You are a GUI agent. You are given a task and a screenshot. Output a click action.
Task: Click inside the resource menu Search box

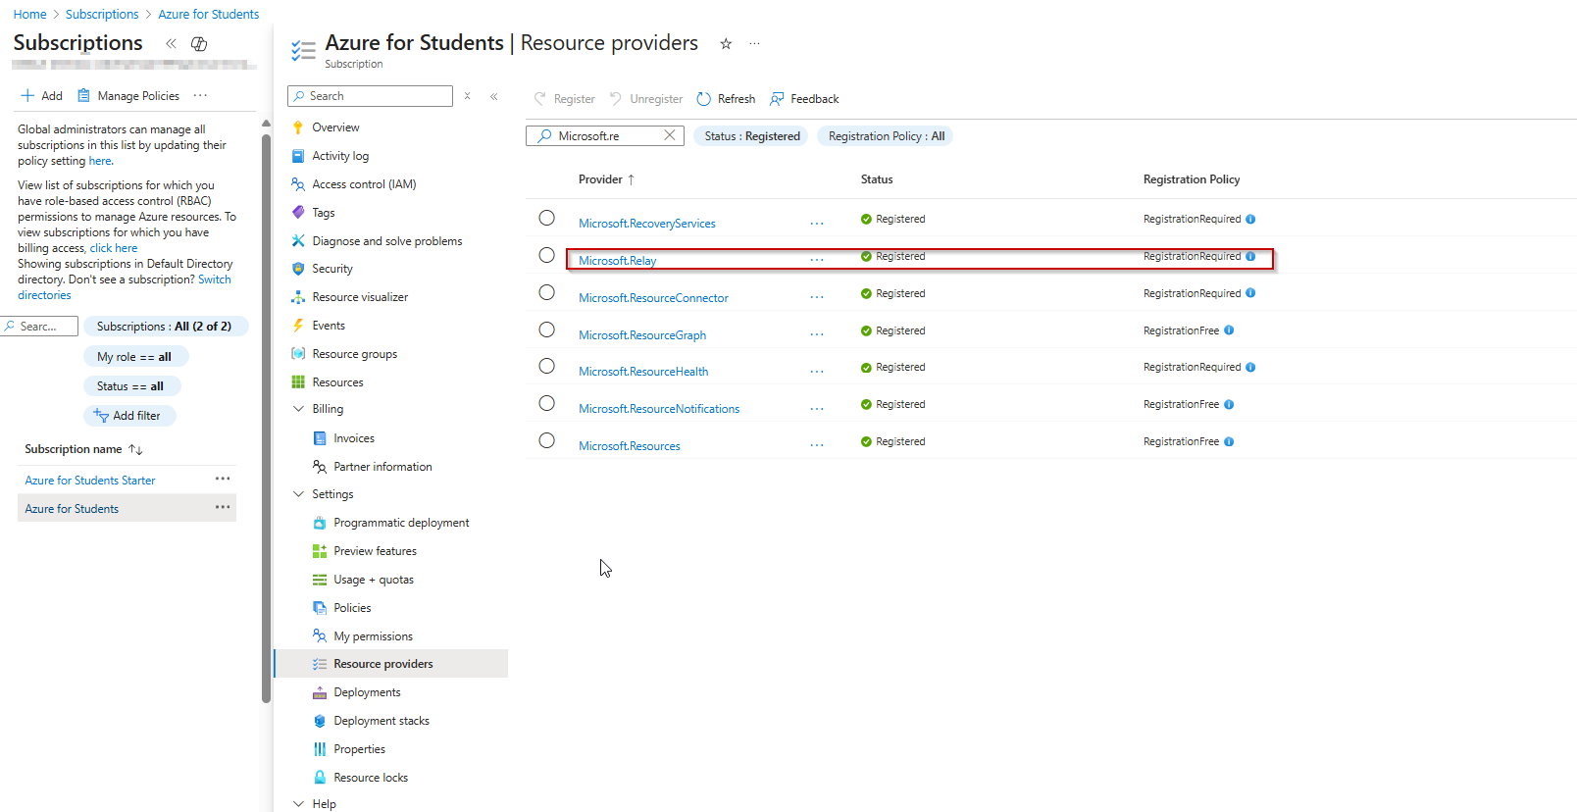370,96
